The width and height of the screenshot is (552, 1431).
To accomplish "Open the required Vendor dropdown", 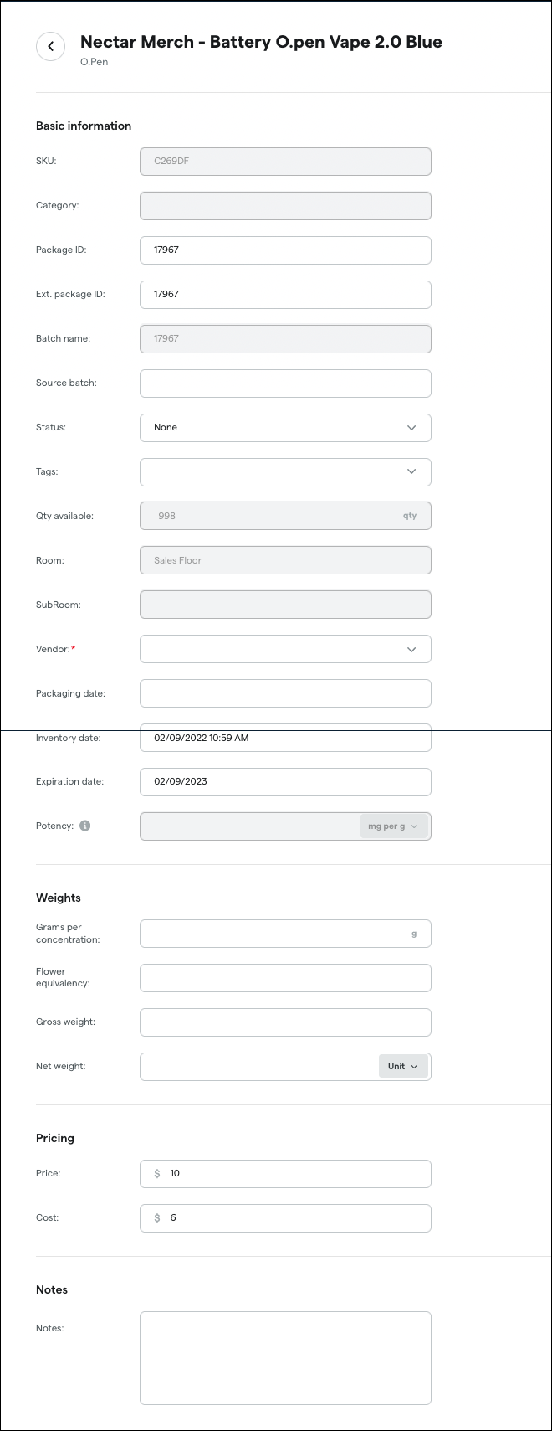I will (x=285, y=649).
